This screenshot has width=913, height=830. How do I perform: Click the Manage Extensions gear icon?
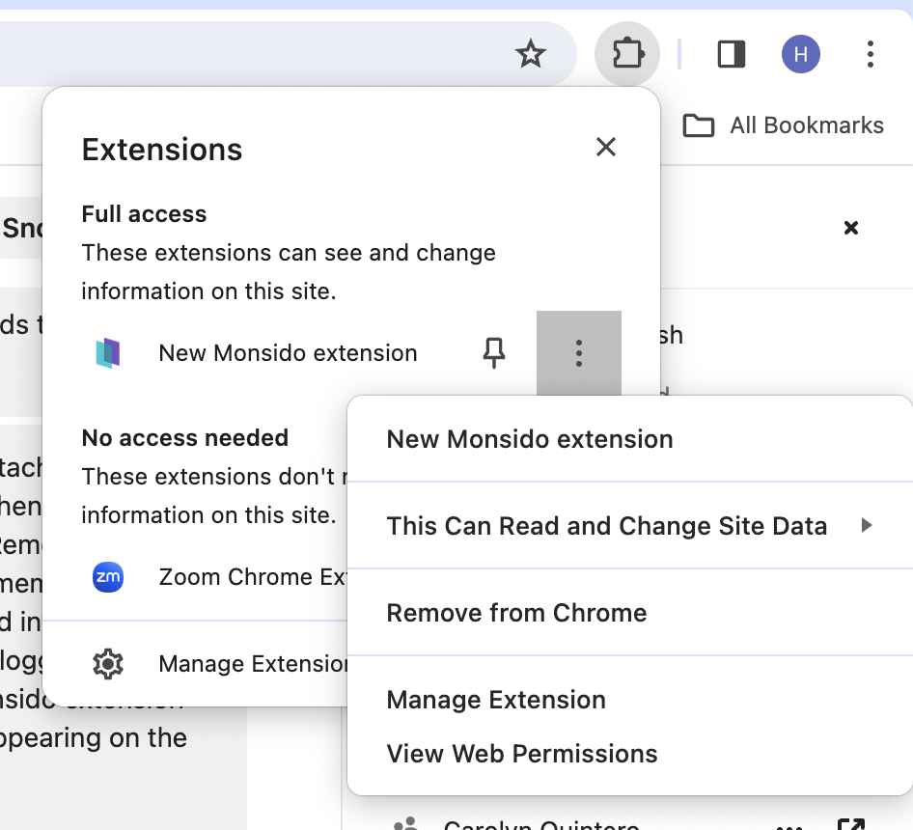pyautogui.click(x=108, y=663)
